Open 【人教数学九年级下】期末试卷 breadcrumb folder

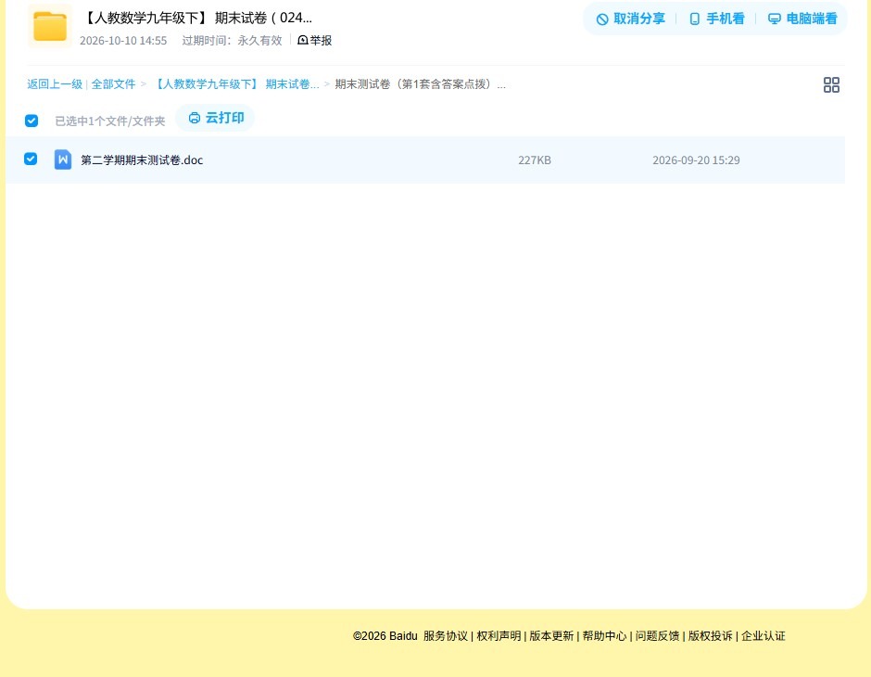(x=236, y=84)
